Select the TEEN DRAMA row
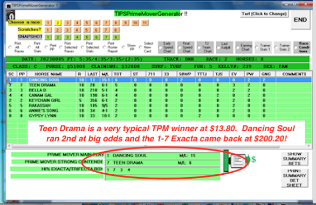The height and width of the screenshot is (205, 316). click(159, 85)
